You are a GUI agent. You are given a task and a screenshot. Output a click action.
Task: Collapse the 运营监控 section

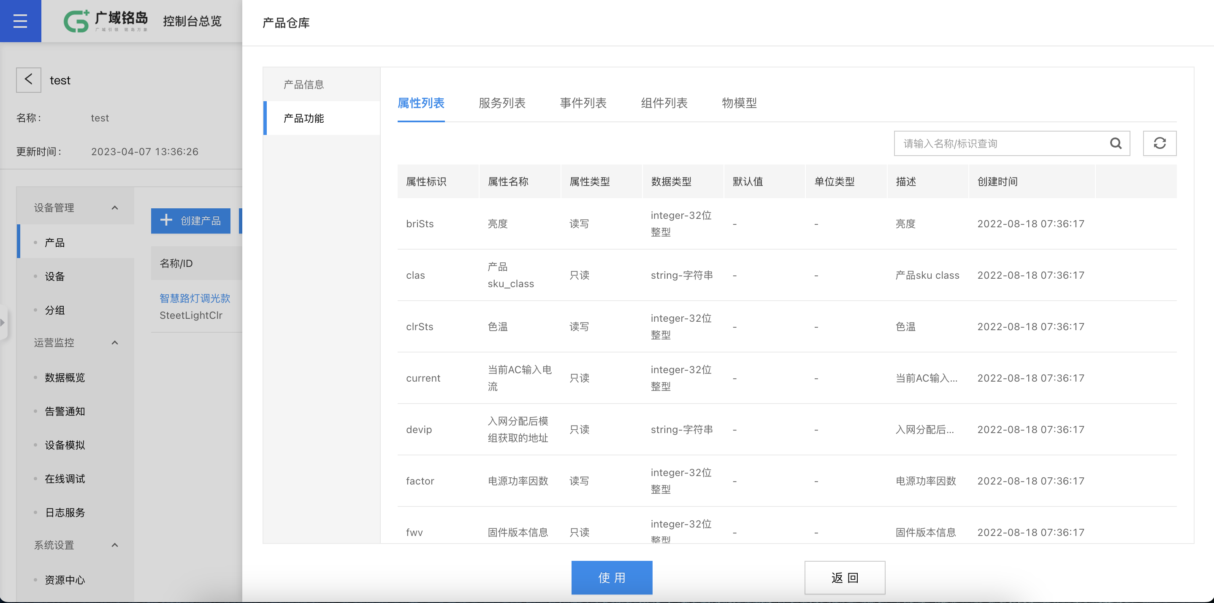point(114,342)
